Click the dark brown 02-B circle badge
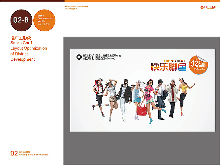220x165 pixels. pos(21,20)
